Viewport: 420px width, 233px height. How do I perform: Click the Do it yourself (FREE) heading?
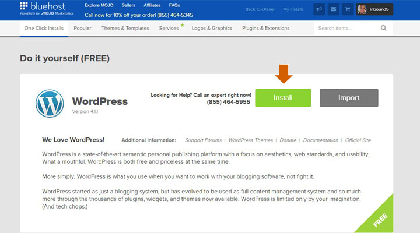(65, 58)
